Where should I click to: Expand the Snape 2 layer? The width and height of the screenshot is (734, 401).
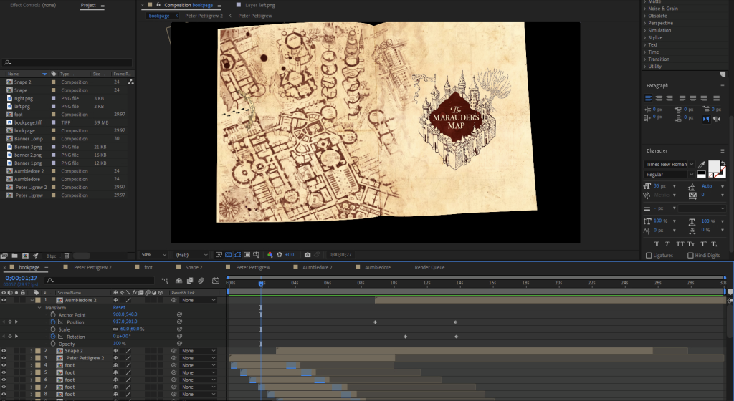point(32,351)
